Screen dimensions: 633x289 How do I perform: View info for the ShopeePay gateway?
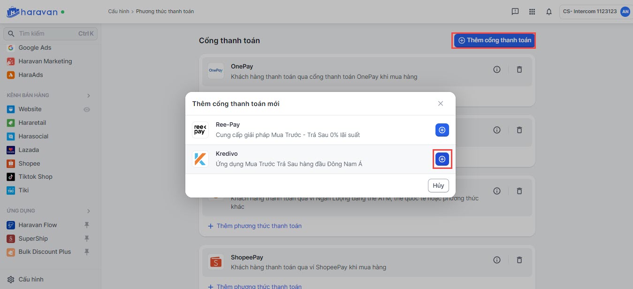pos(497,260)
